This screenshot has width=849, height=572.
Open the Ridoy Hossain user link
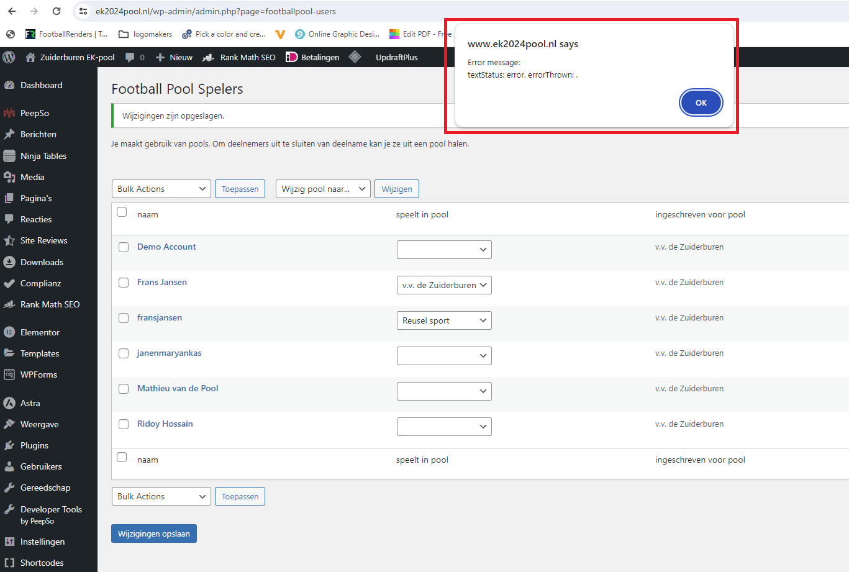click(x=165, y=424)
